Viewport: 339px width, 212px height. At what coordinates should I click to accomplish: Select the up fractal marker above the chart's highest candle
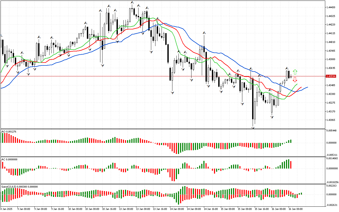pos(132,2)
